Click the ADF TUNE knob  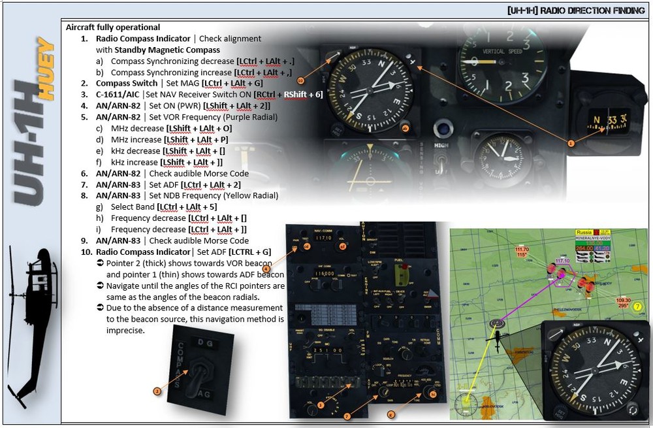coord(430,391)
